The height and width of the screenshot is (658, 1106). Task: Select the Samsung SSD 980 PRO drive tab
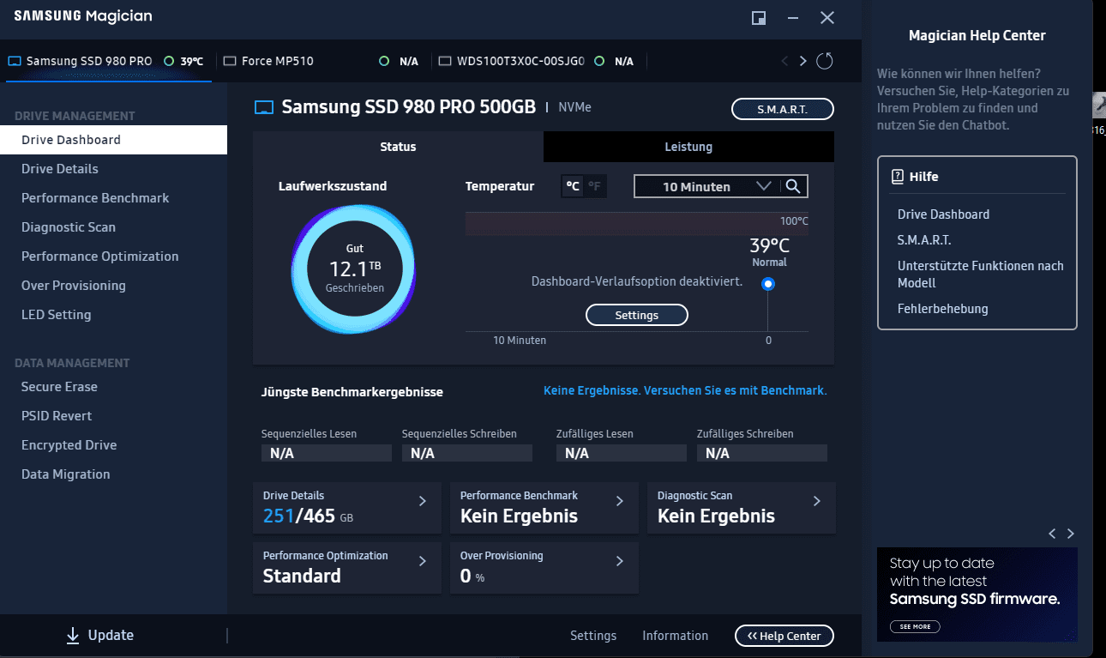coord(108,61)
